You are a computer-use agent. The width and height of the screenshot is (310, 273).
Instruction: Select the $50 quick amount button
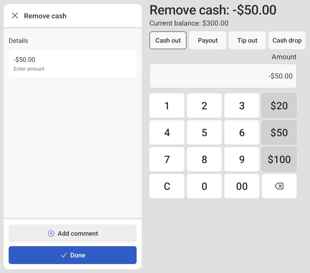279,133
